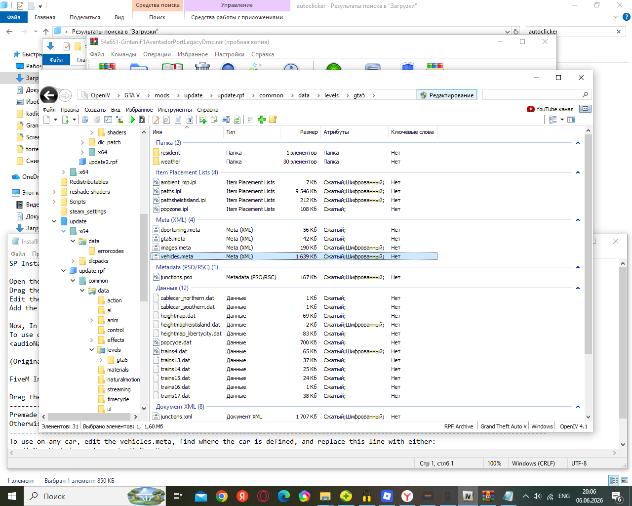This screenshot has width=632, height=506.
Task: Open WinRAR Операции menu
Action: 157,54
